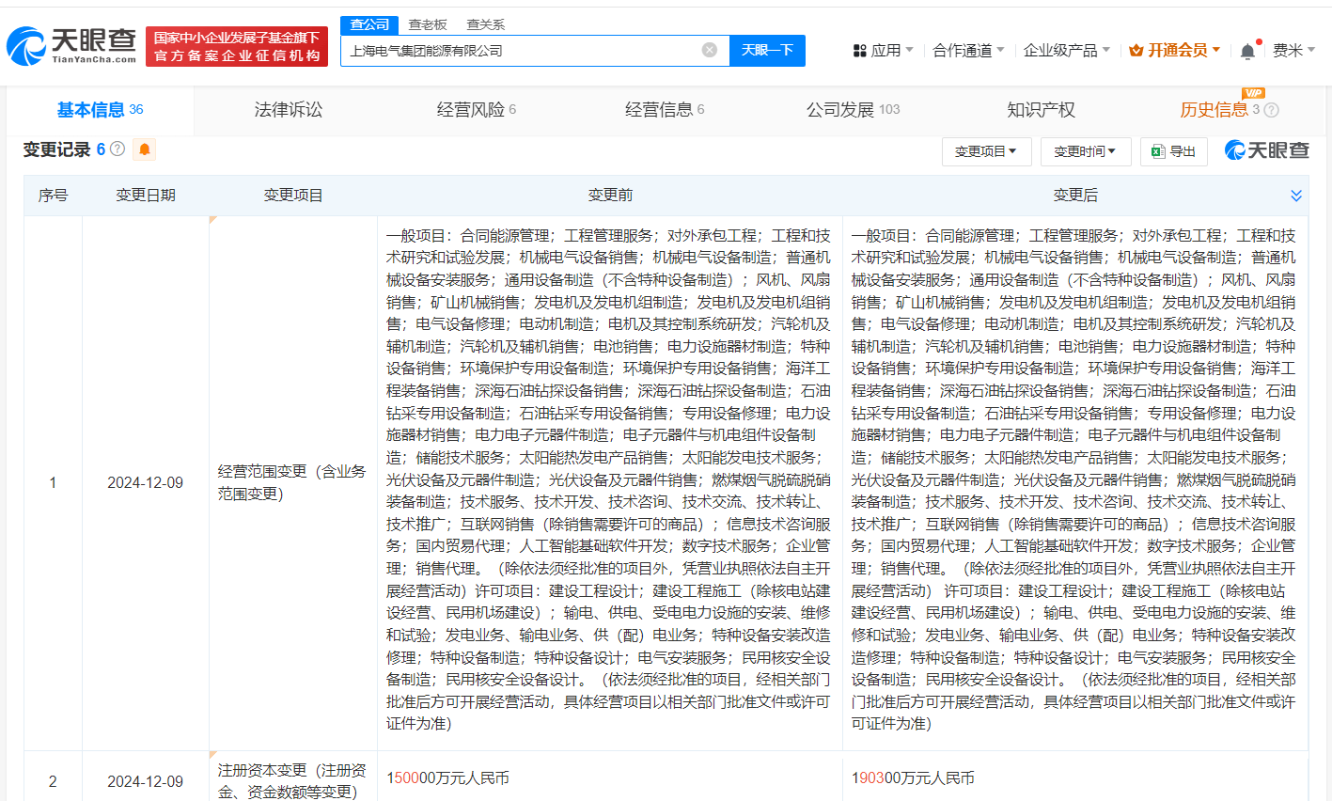
Task: Open the 知识产权 tab
Action: [1041, 110]
